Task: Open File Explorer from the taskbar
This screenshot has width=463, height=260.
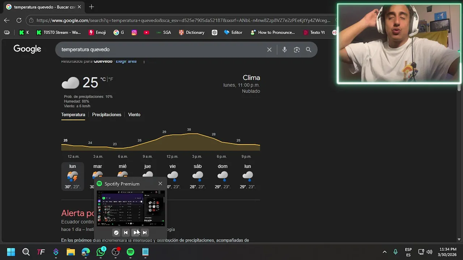Action: tap(71, 252)
